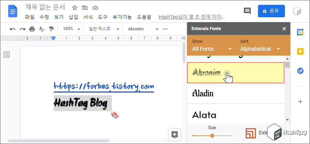
Task: Open the 삽입 menu
Action: [x=73, y=17]
